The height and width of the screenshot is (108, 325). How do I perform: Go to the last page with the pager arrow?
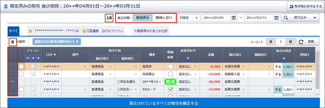290,41
